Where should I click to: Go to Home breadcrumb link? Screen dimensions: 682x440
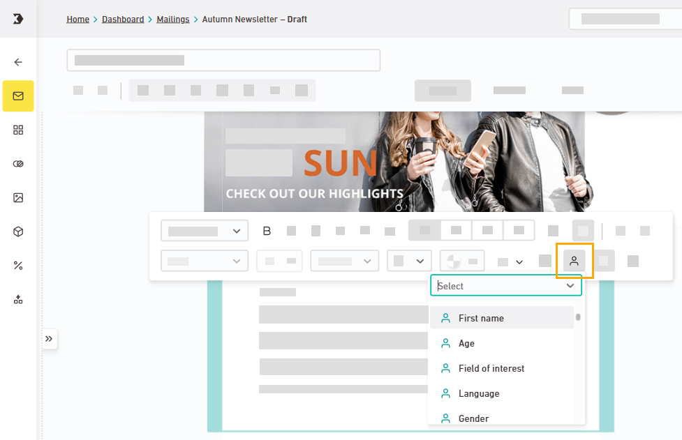77,20
